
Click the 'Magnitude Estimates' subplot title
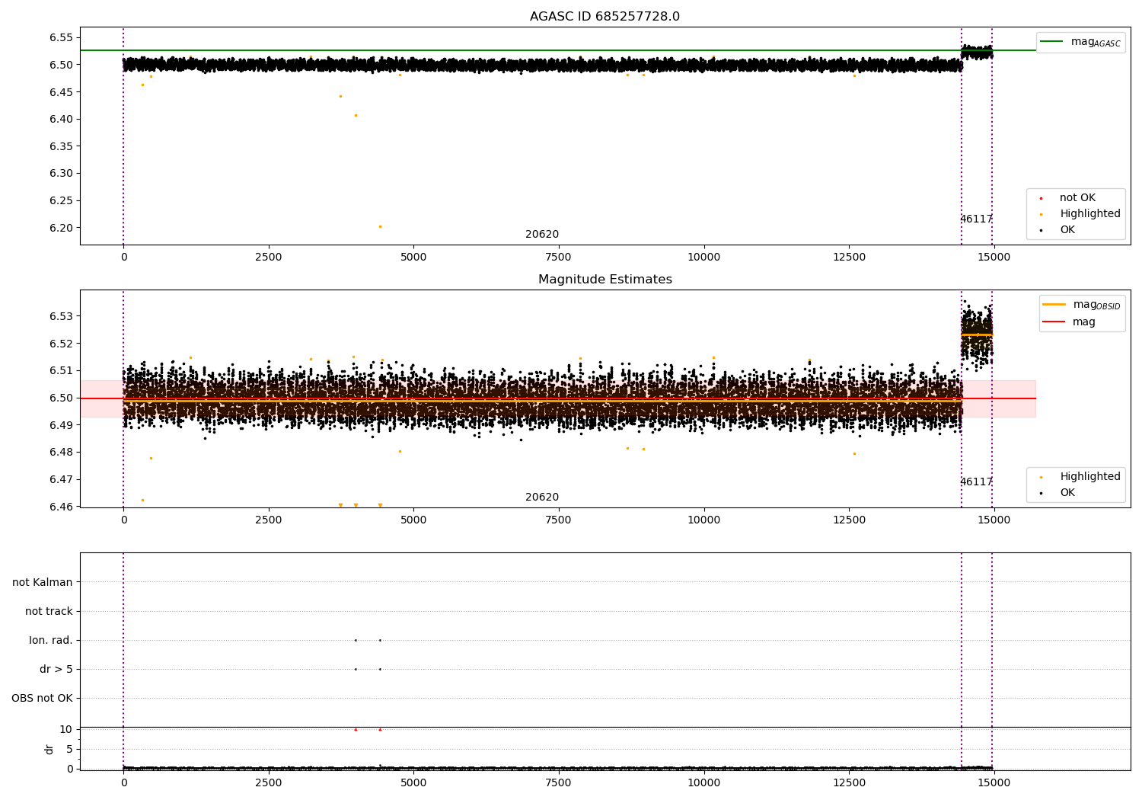[x=604, y=280]
